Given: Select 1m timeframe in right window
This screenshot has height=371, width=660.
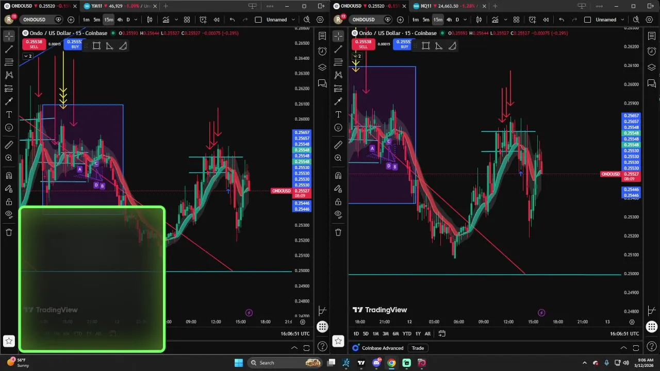Looking at the screenshot, I should pyautogui.click(x=415, y=20).
